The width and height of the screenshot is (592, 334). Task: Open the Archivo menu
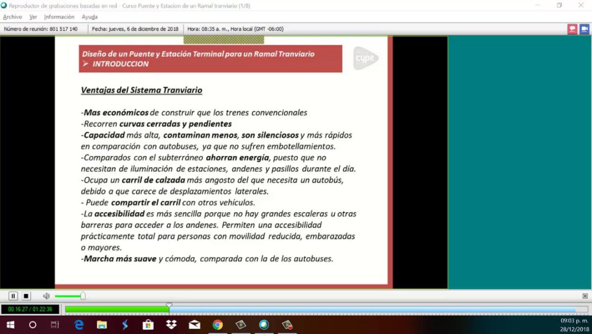click(12, 17)
